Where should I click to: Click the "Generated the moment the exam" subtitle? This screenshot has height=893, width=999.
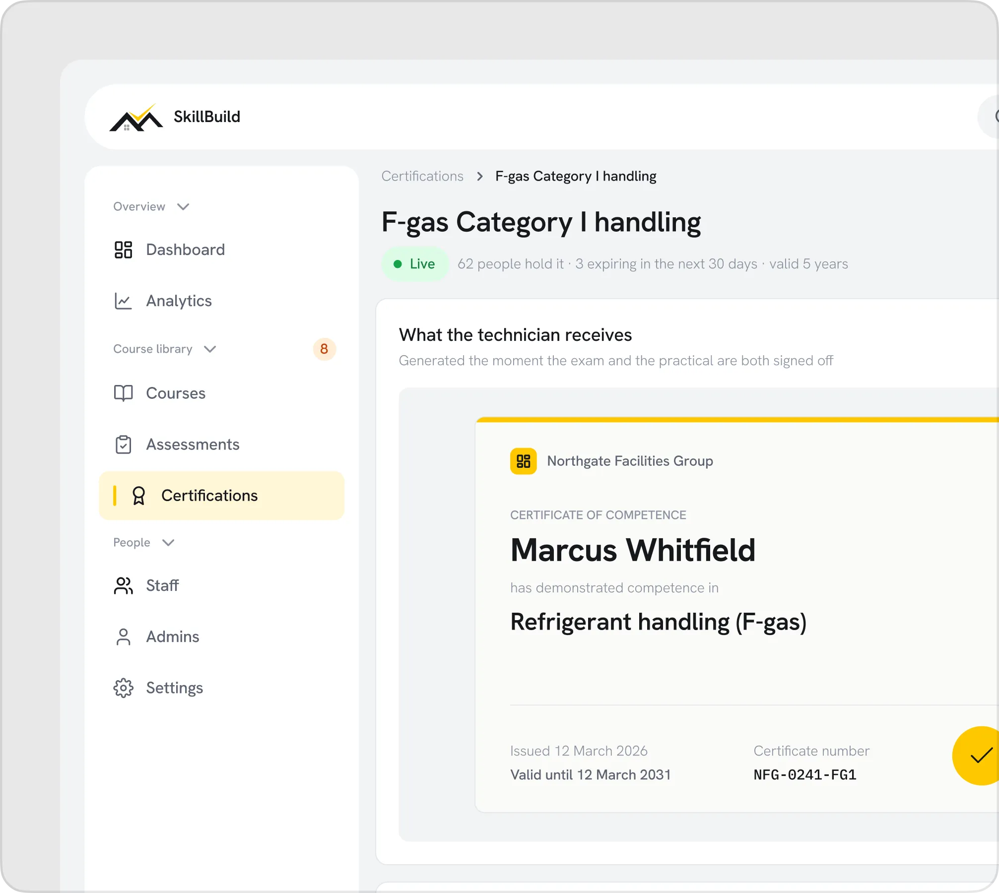(x=616, y=361)
